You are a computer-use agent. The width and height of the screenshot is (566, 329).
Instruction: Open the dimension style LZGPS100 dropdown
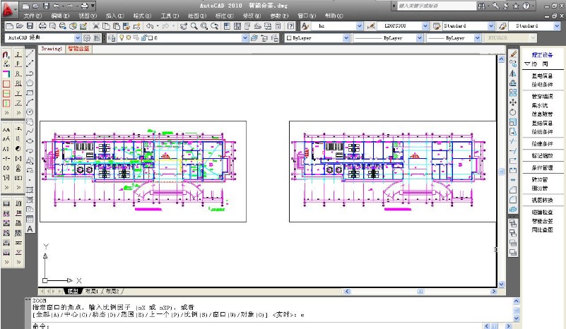(x=425, y=26)
